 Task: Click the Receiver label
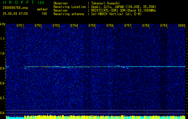pos(61,10)
